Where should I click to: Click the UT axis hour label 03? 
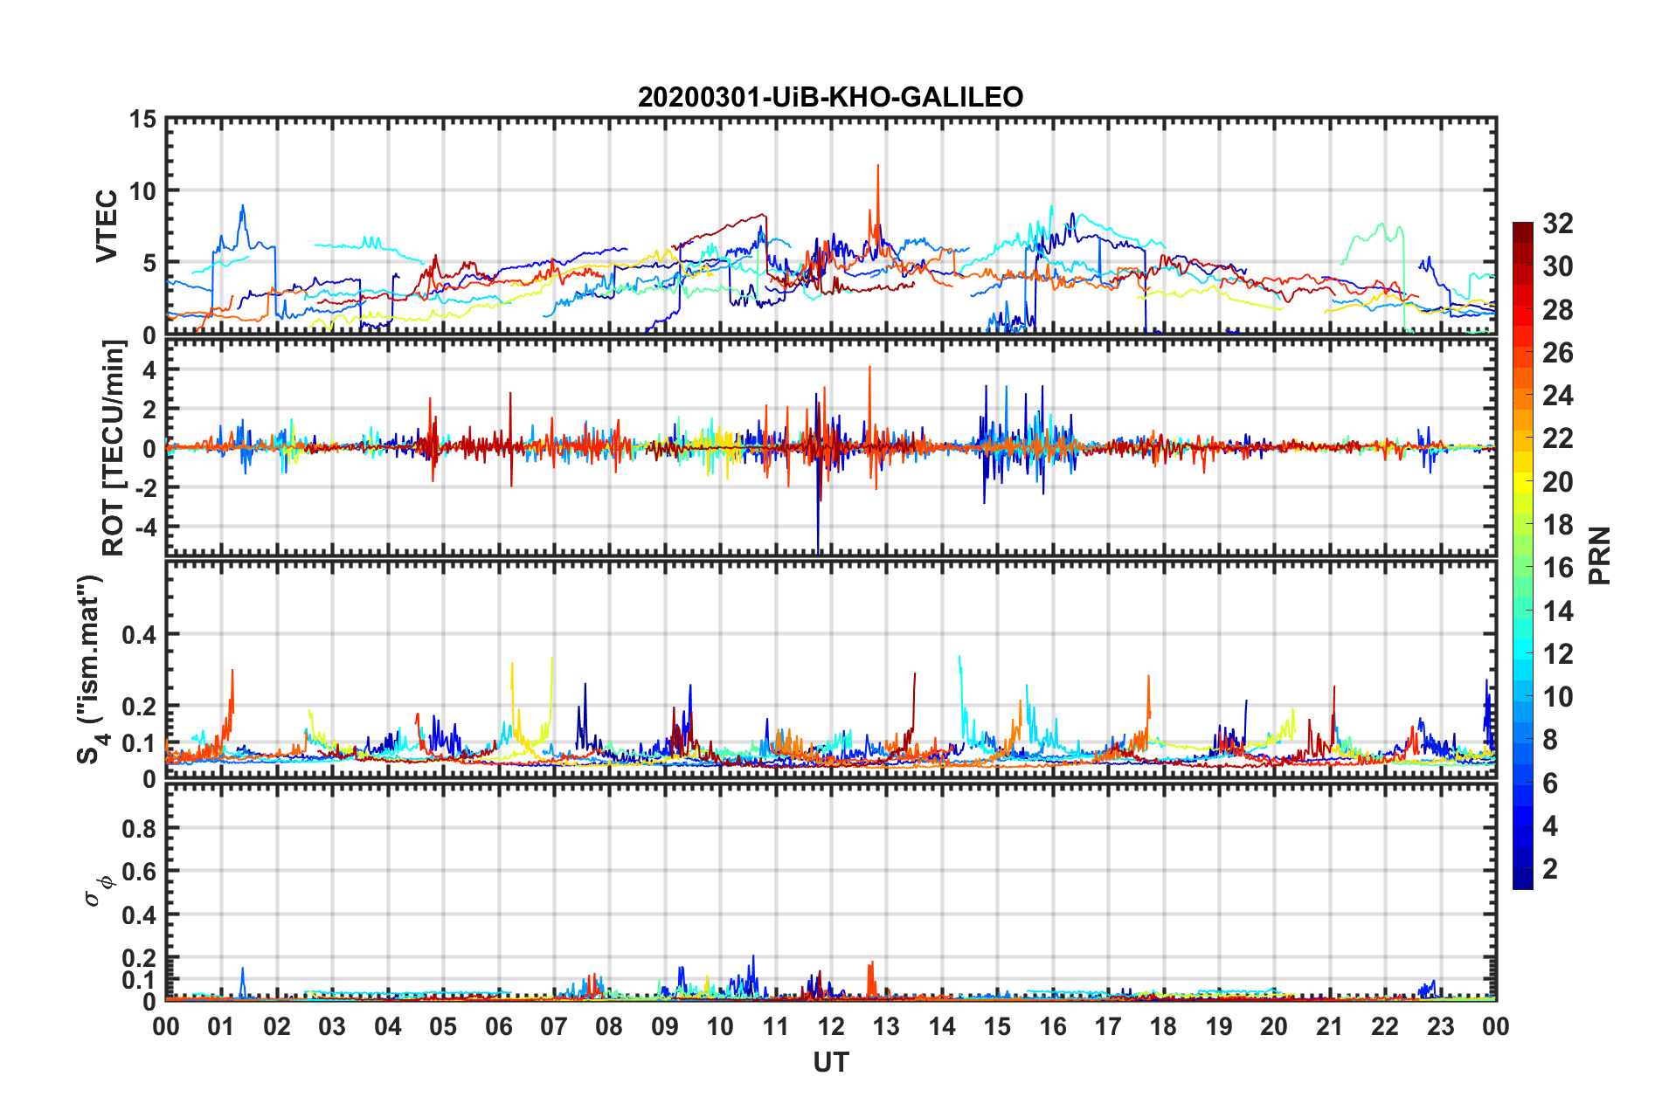pos(332,1026)
